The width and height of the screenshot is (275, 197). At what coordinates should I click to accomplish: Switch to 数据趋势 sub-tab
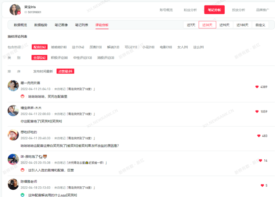(x=41, y=25)
